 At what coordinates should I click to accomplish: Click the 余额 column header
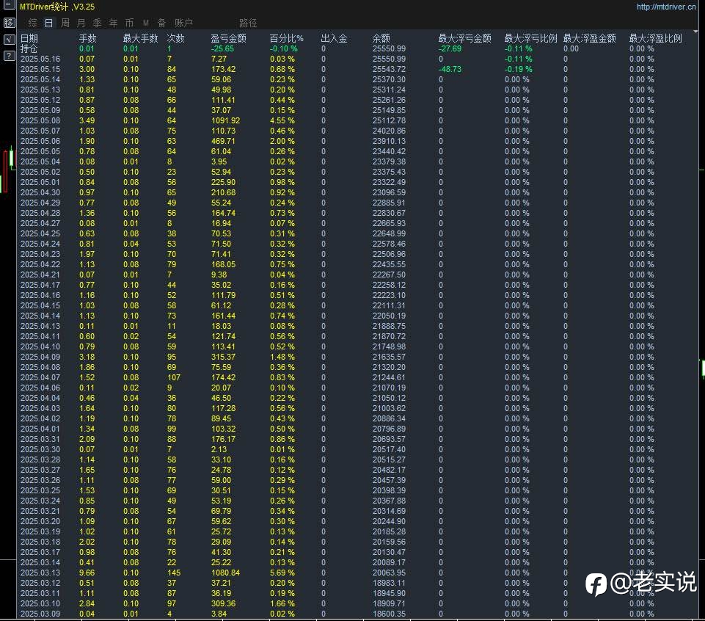tap(381, 38)
